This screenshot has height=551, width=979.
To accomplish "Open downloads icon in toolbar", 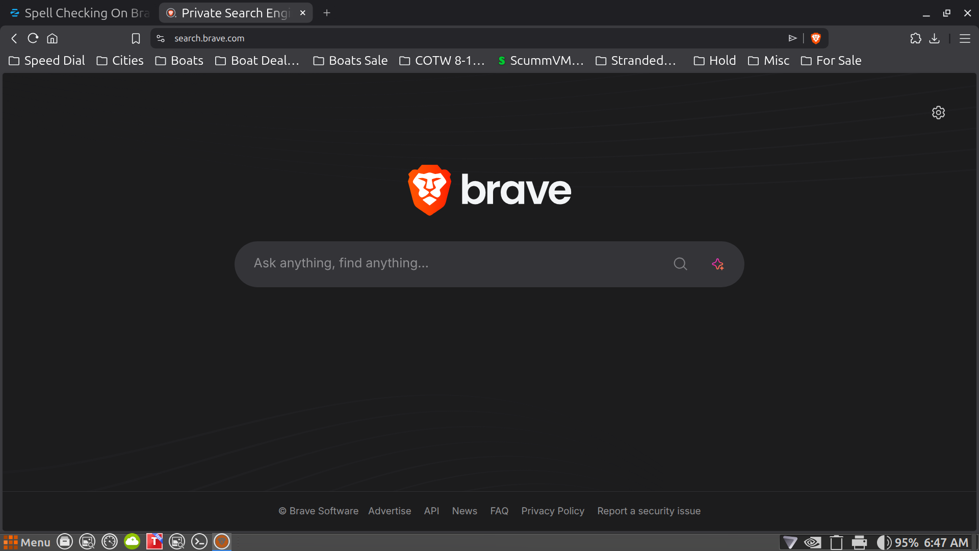I will point(934,38).
